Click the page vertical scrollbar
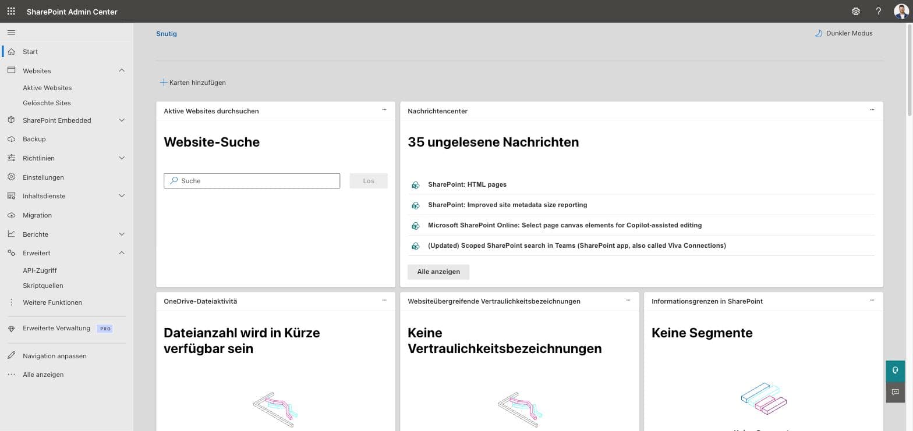Image resolution: width=913 pixels, height=431 pixels. 910,70
